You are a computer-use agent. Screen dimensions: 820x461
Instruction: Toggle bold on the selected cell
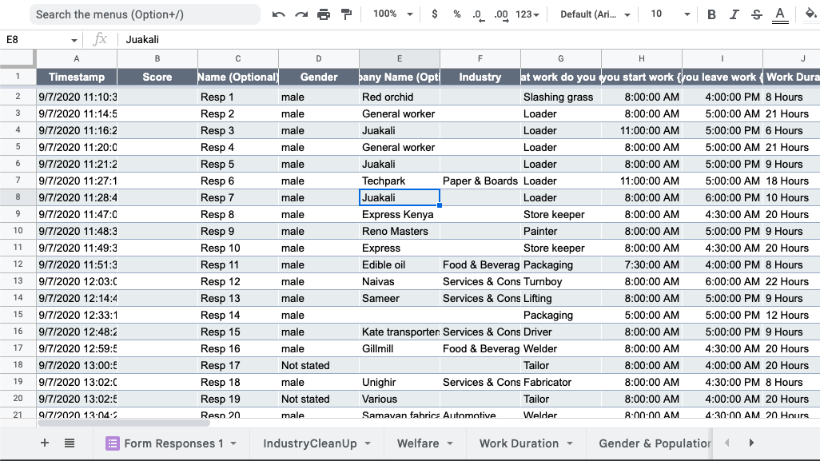coord(711,14)
